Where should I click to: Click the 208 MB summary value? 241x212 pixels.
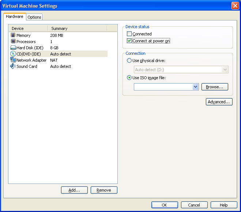57,35
